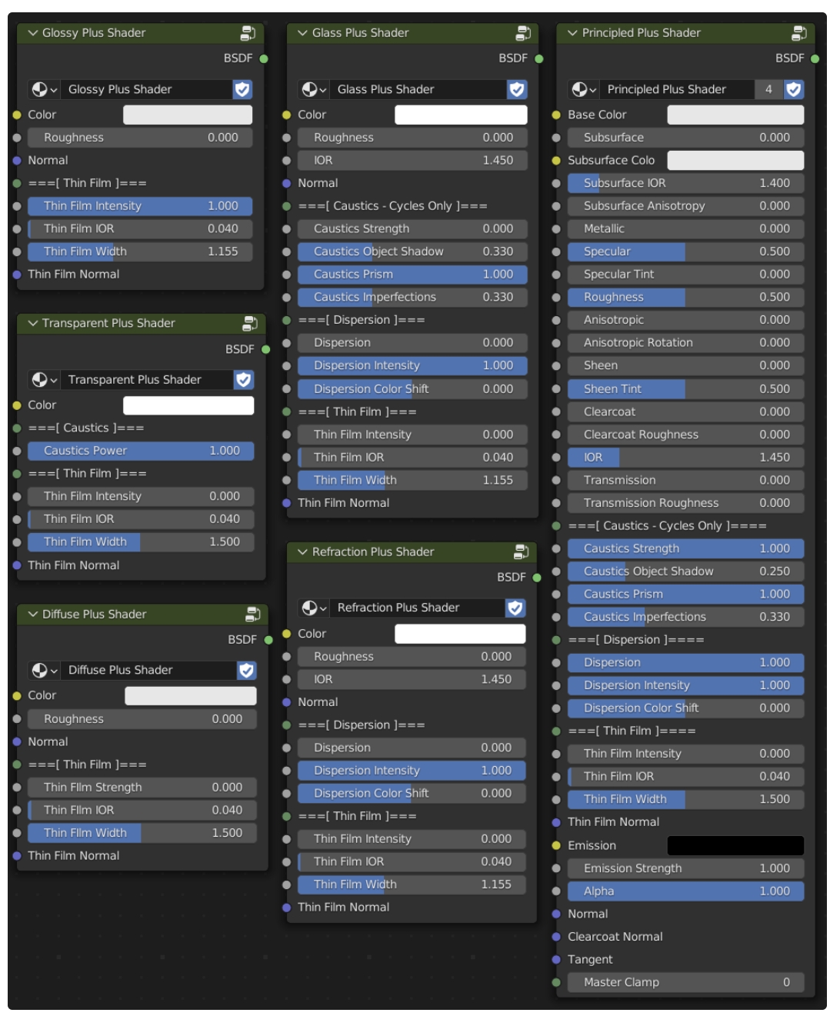The height and width of the screenshot is (1026, 830).
Task: Open Emission black color swatch in Principled
Action: (735, 845)
